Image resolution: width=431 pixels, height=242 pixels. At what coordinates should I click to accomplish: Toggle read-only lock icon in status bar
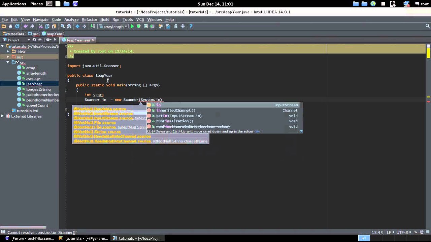click(416, 232)
